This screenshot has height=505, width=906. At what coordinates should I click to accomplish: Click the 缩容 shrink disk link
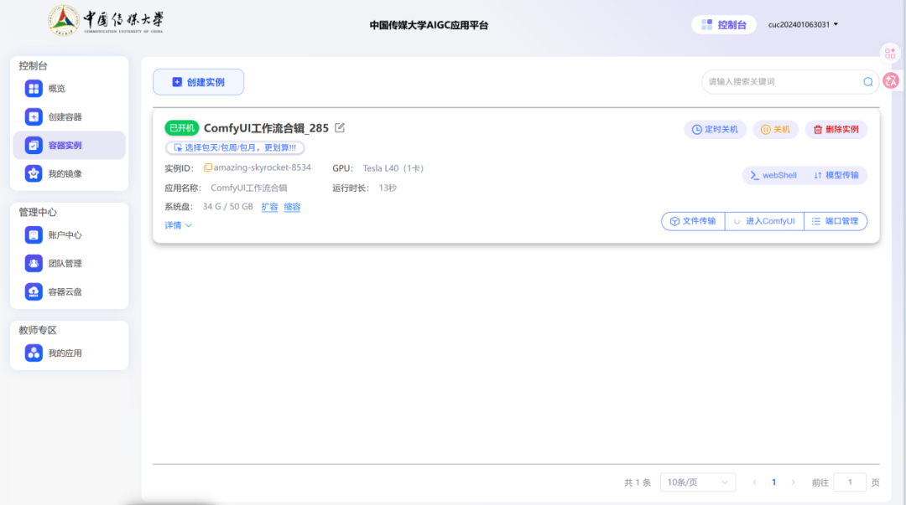292,207
